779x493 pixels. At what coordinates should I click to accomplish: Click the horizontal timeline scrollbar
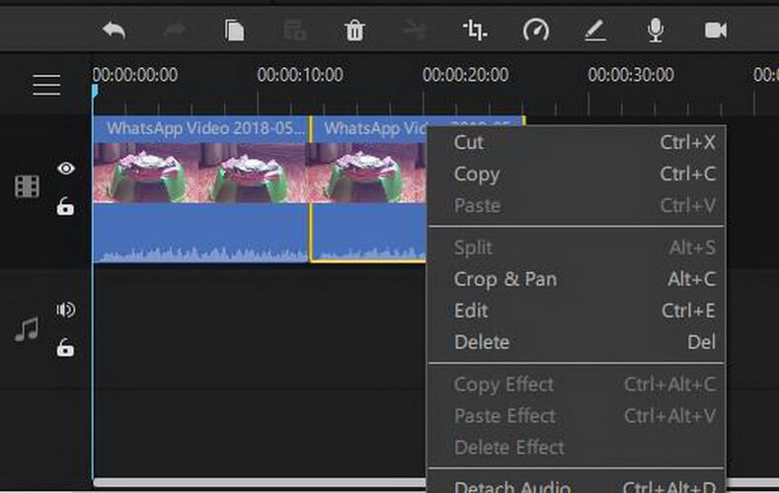coord(260,482)
